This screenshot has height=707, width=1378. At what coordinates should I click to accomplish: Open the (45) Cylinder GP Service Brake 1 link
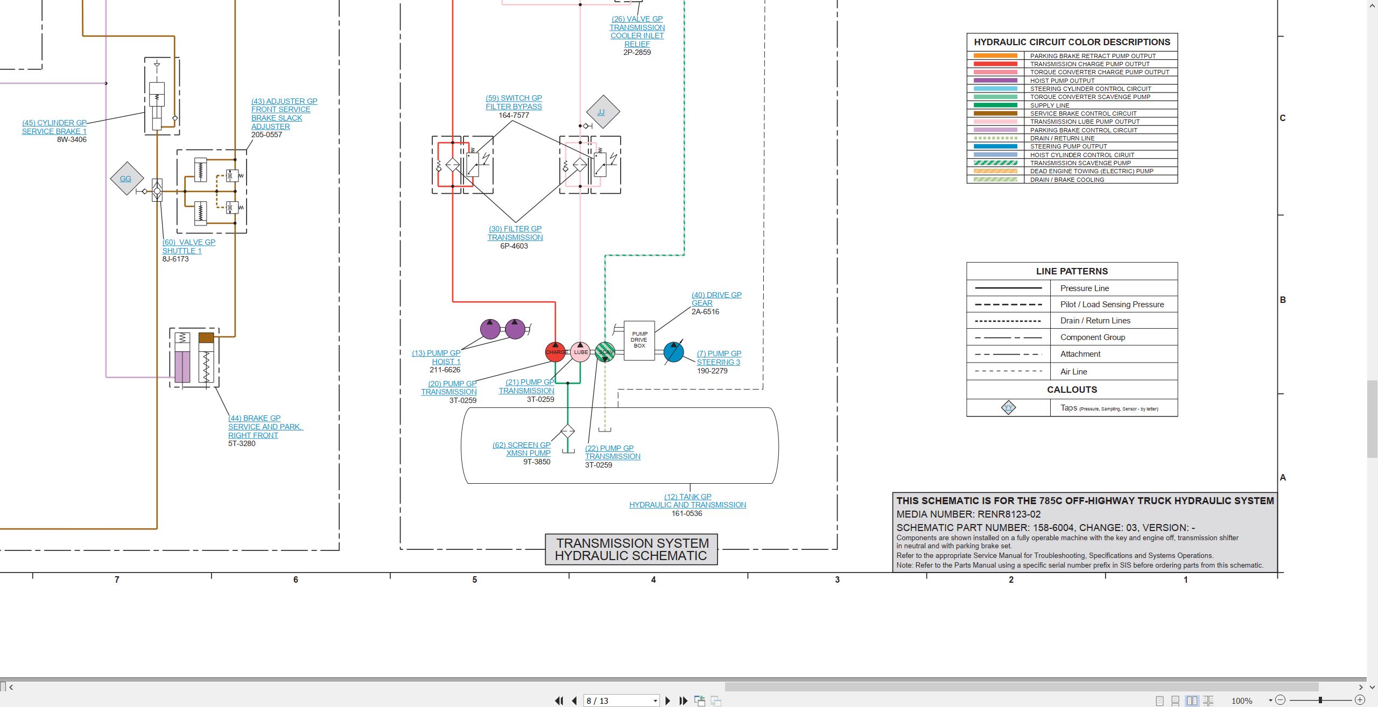[x=54, y=127]
